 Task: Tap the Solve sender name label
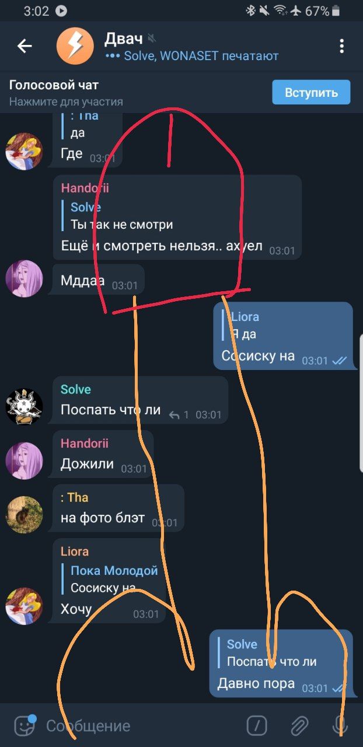[x=76, y=389]
